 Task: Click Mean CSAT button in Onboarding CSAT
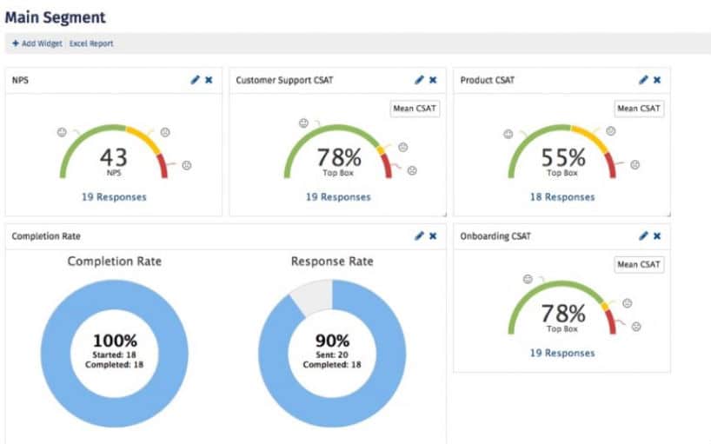click(639, 265)
